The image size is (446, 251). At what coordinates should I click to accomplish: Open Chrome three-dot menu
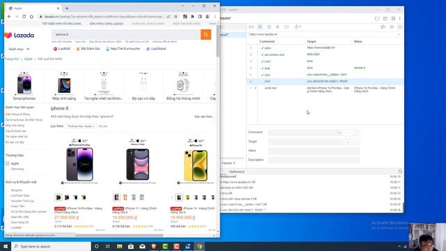[x=215, y=17]
